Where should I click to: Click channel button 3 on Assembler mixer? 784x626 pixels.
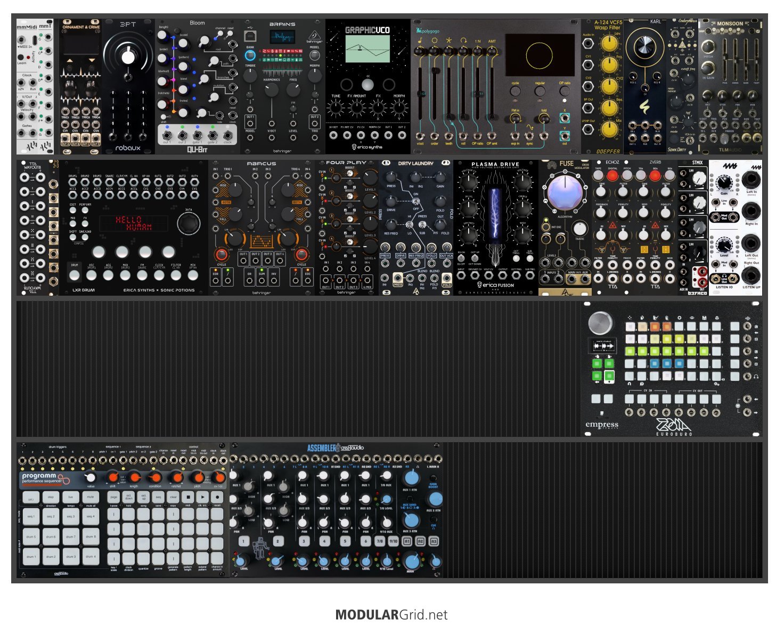click(x=304, y=541)
